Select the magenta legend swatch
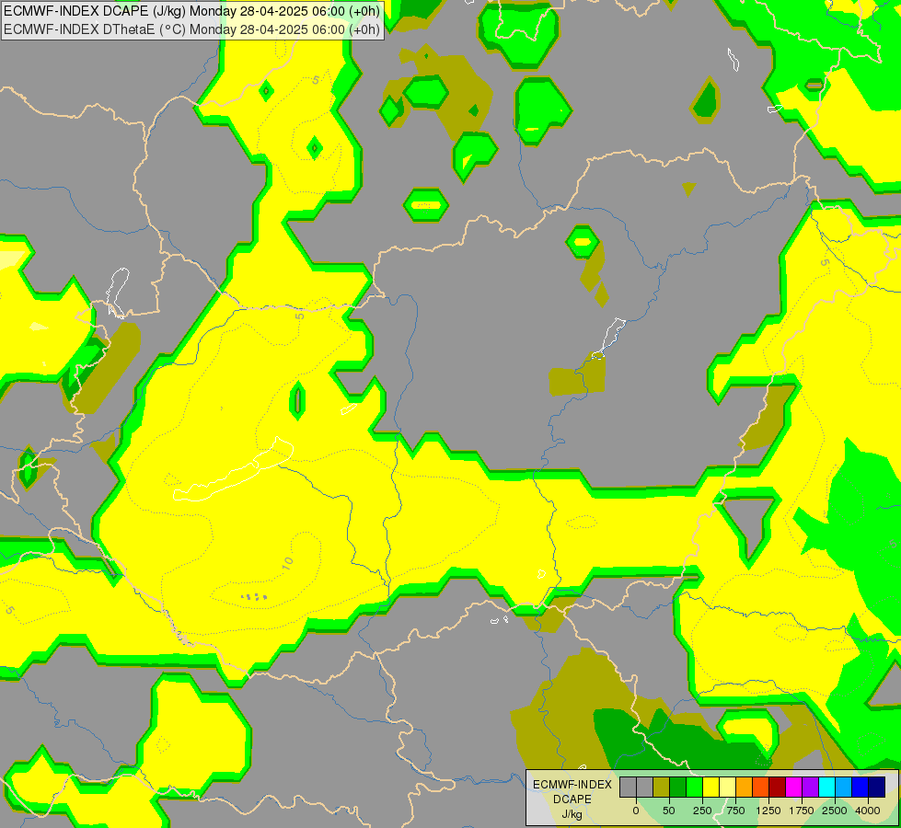Image resolution: width=901 pixels, height=828 pixels. (x=794, y=788)
